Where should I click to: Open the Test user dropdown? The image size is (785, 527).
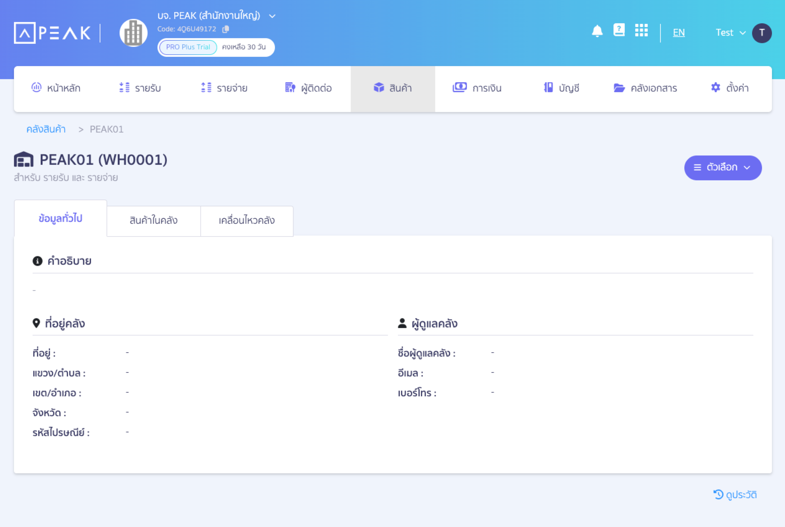coord(731,33)
